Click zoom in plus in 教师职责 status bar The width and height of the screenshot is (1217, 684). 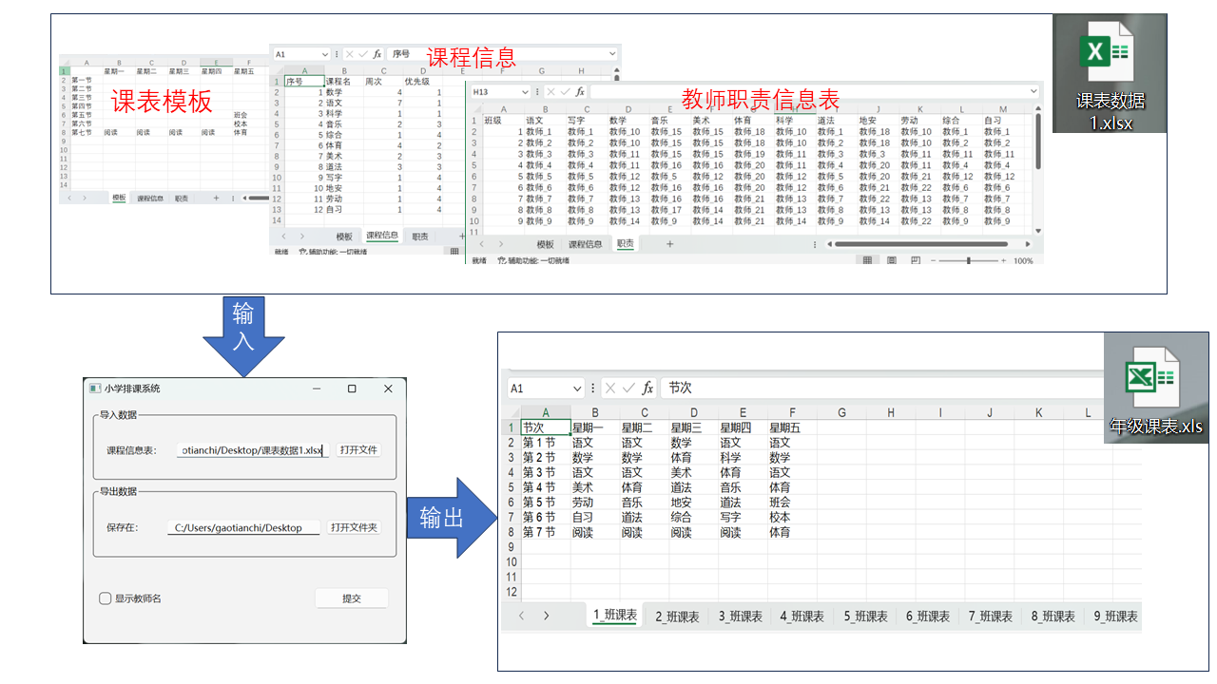pyautogui.click(x=1003, y=260)
